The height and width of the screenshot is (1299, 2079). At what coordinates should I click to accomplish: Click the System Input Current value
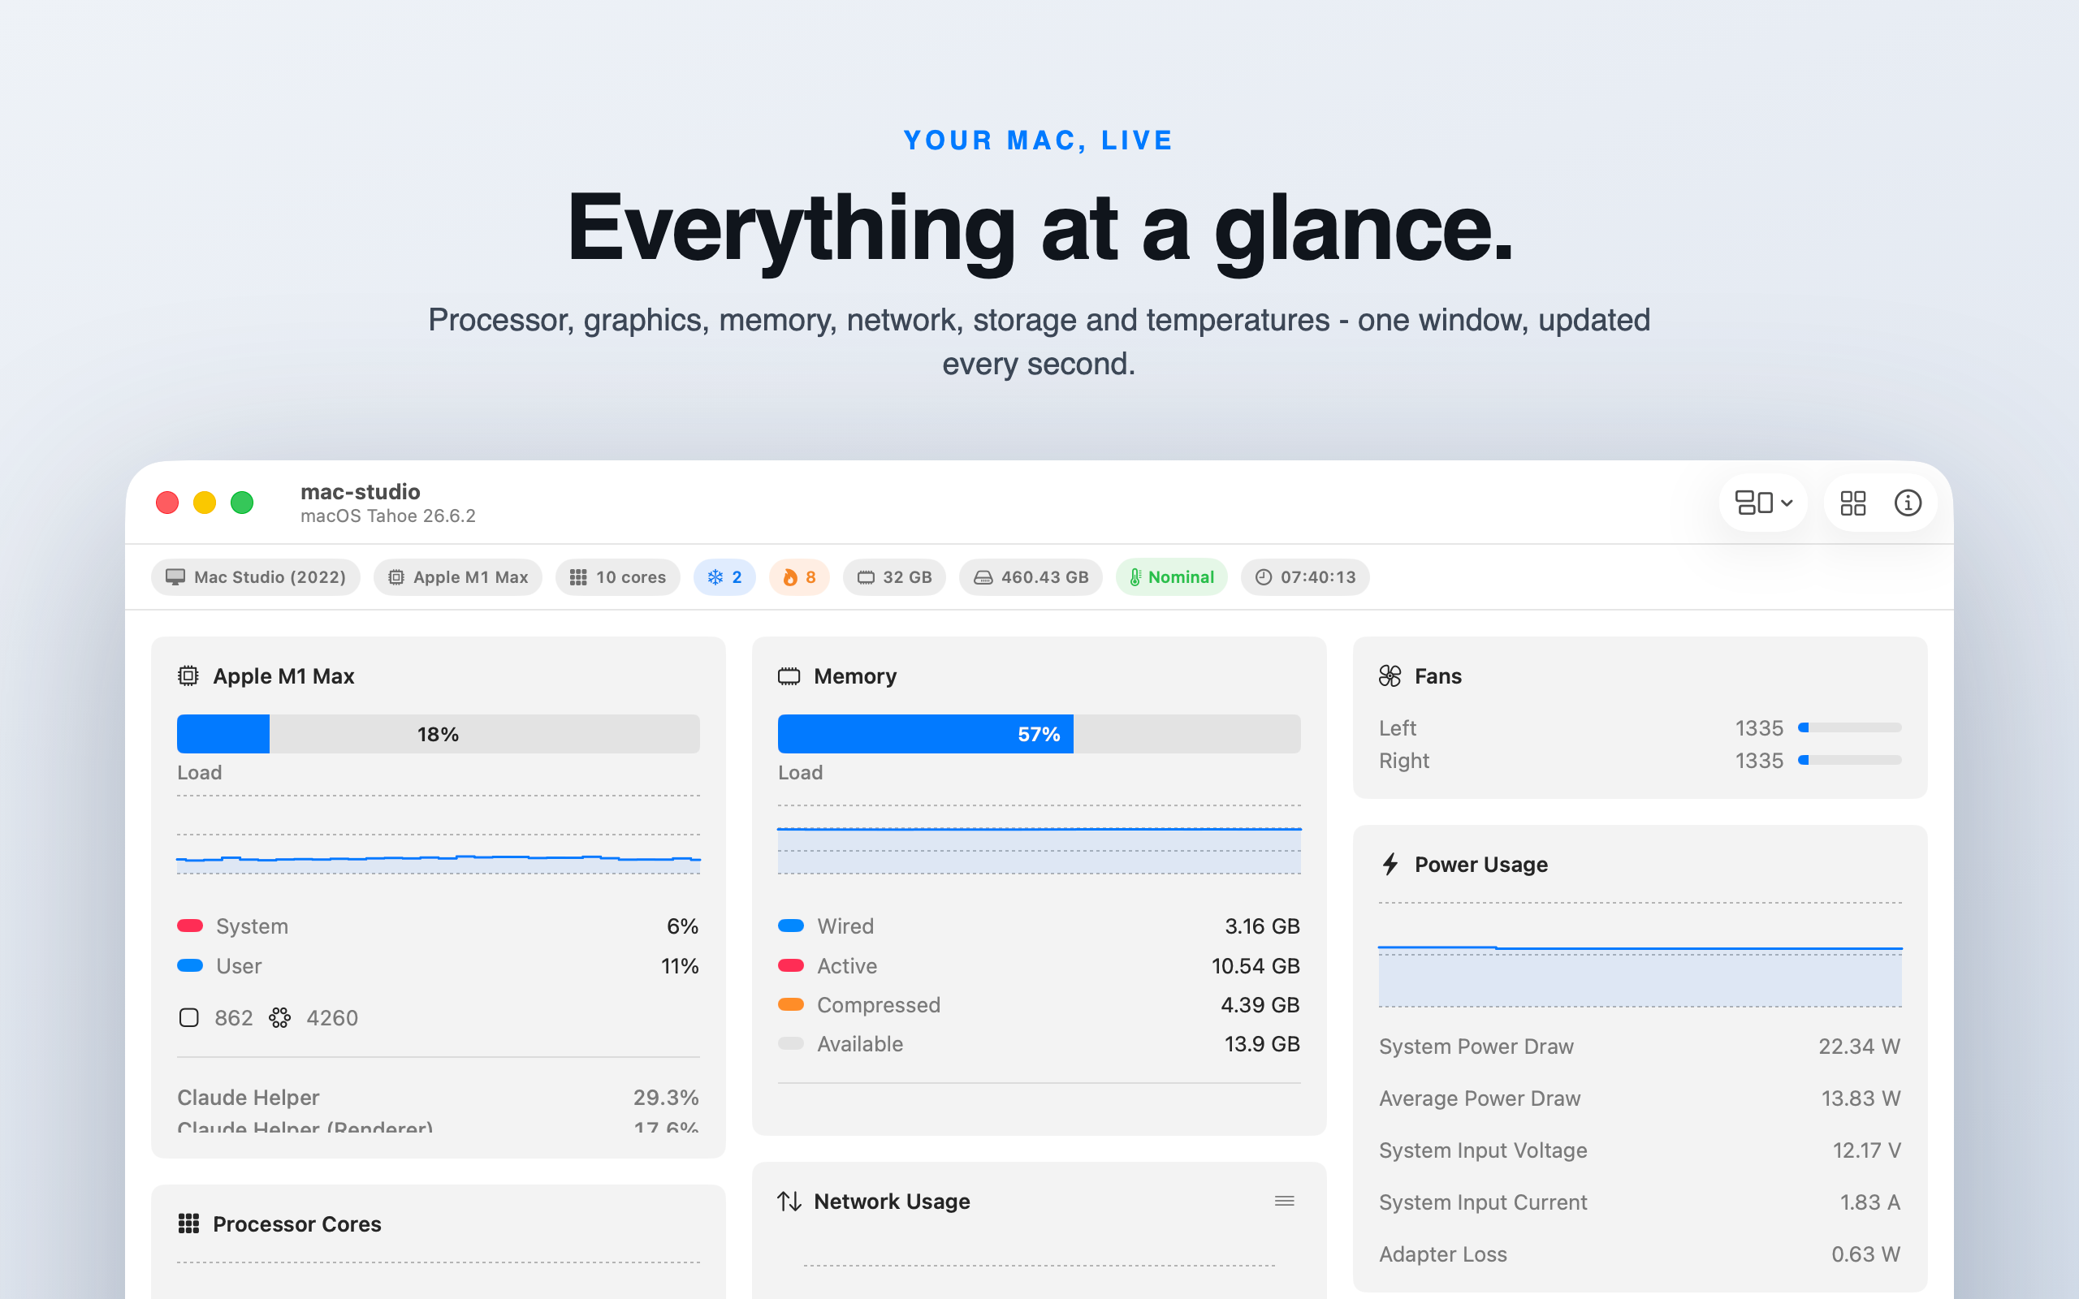pos(1869,1202)
